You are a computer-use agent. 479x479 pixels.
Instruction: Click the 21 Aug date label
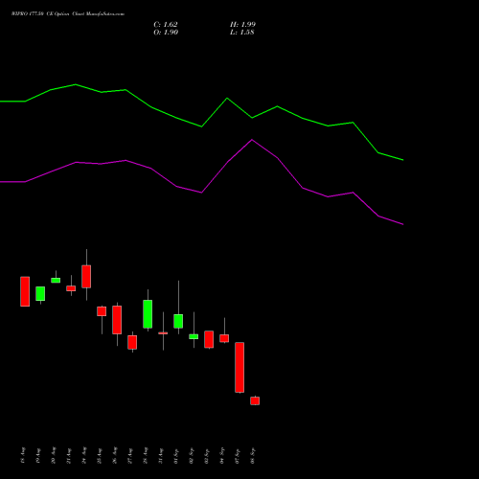(x=69, y=456)
